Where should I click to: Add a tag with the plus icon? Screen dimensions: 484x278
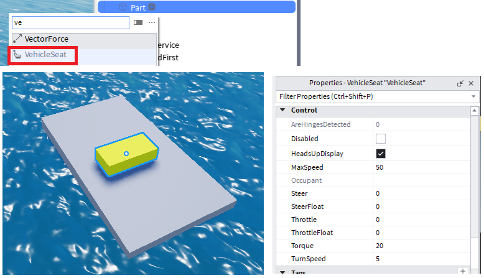click(x=462, y=272)
